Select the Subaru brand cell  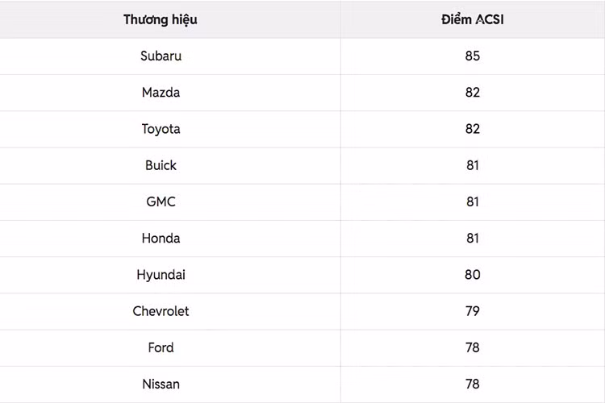161,56
